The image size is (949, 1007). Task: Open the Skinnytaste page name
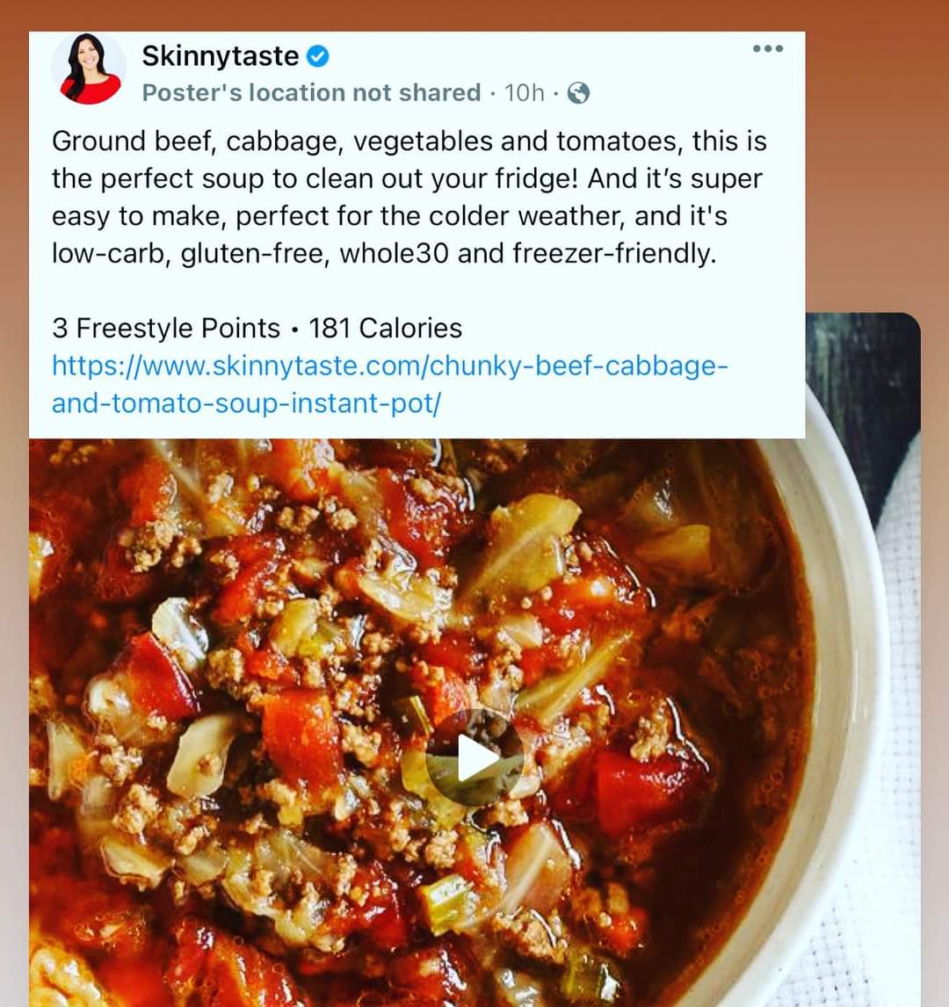click(221, 56)
